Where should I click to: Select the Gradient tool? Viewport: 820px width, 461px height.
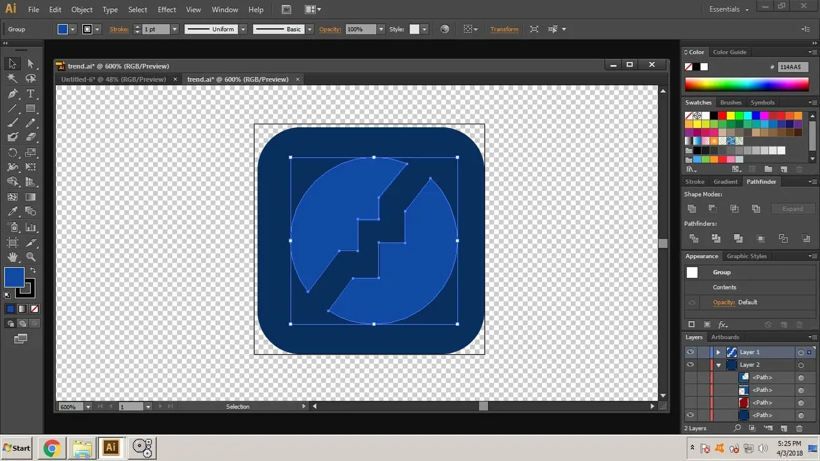pos(30,197)
